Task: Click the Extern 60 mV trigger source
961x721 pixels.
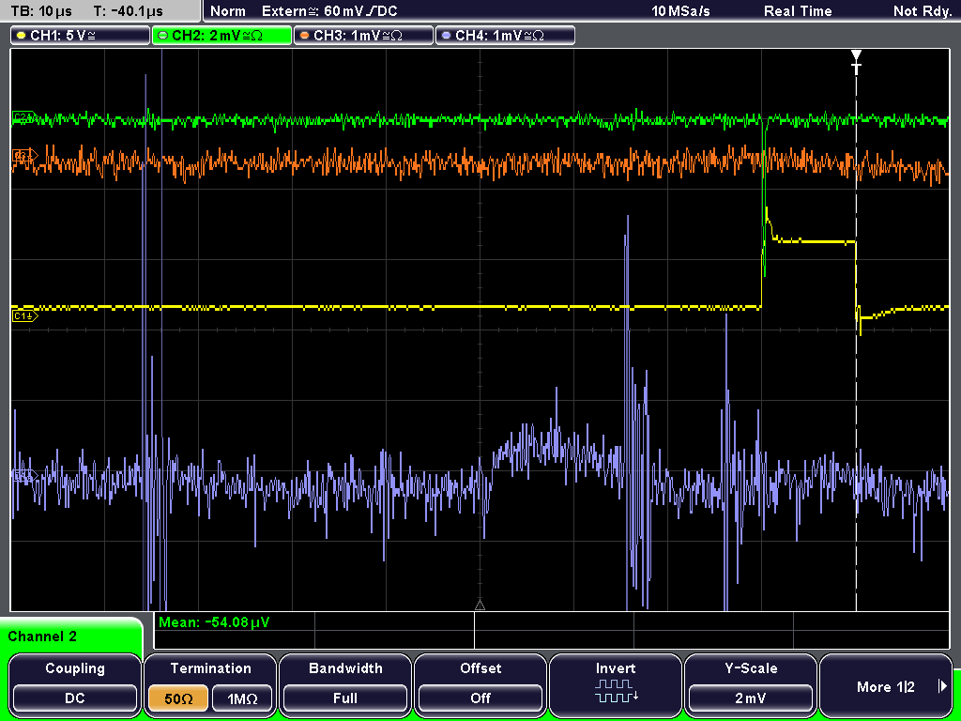Action: click(x=329, y=11)
